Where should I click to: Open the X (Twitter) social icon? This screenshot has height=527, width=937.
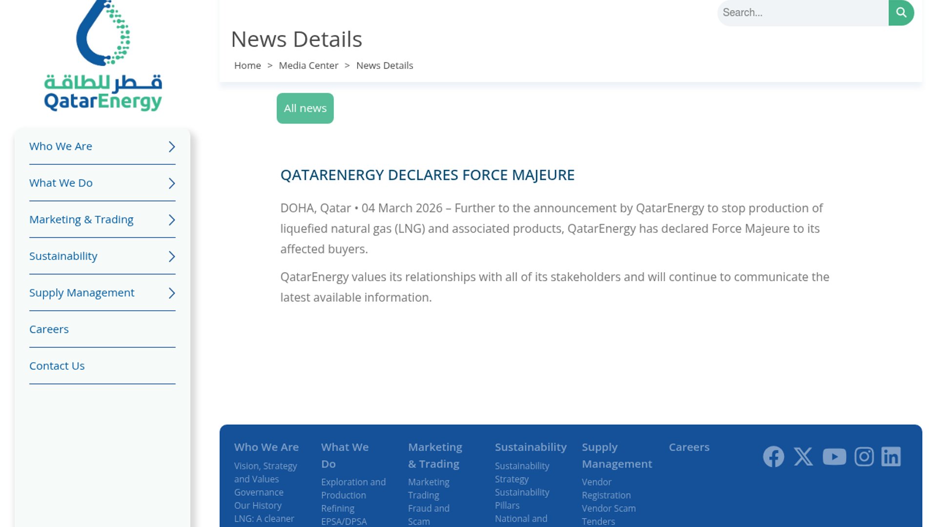[x=803, y=457]
